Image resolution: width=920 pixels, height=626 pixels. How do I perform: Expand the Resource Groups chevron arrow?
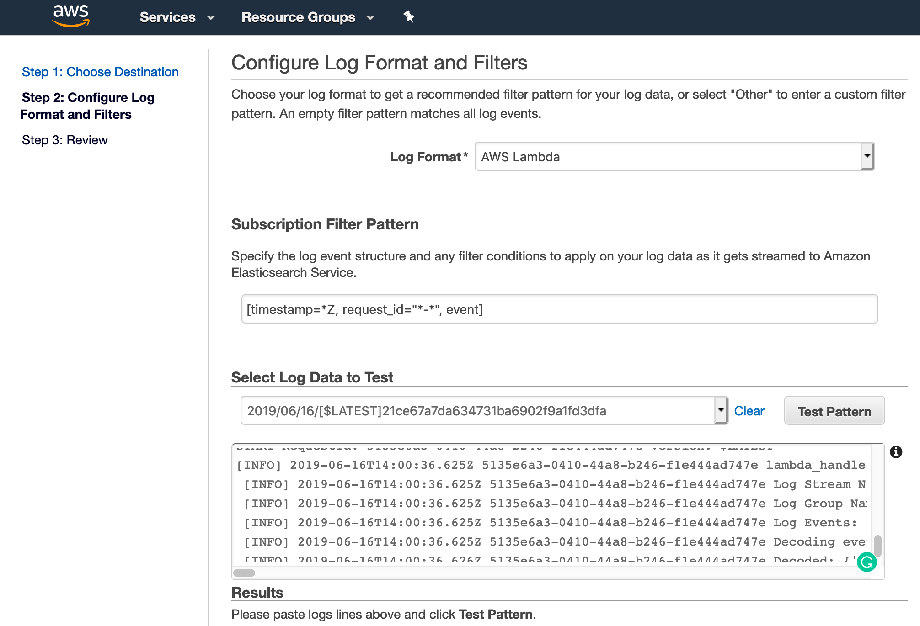click(x=370, y=18)
